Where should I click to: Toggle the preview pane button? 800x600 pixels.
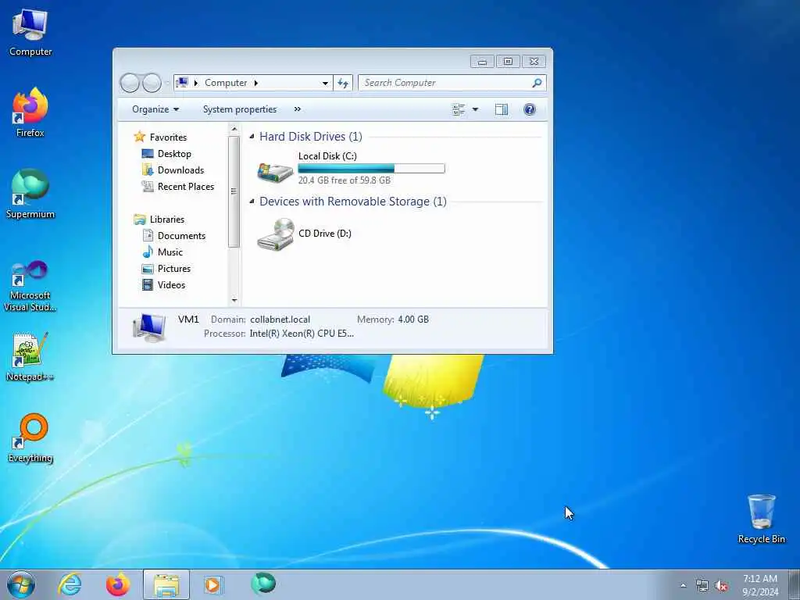(x=502, y=109)
